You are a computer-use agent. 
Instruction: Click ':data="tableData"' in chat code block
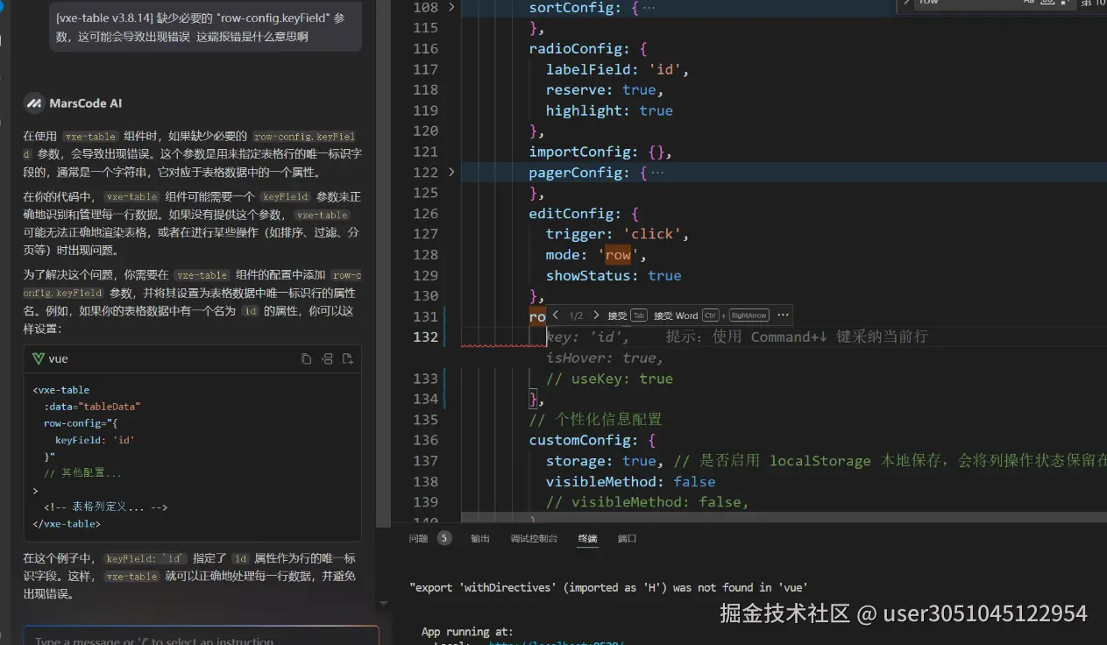point(92,407)
